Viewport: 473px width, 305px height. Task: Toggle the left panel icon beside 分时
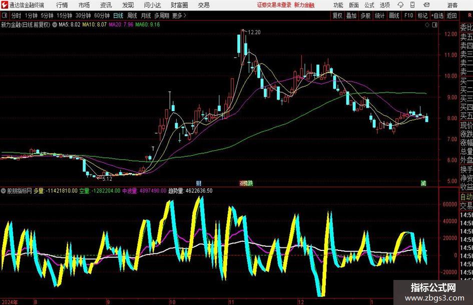[5, 16]
